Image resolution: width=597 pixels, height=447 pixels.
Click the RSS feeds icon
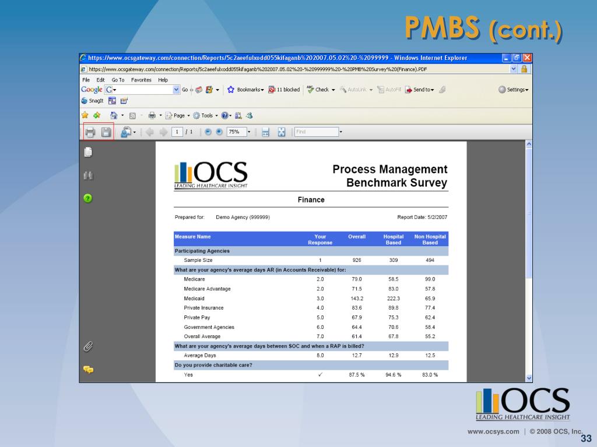click(132, 116)
